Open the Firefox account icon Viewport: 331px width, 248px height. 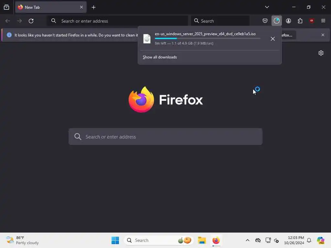point(288,21)
